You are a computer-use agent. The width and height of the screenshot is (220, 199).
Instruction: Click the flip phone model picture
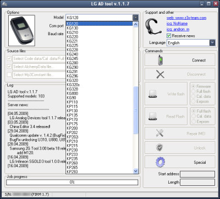click(x=21, y=30)
